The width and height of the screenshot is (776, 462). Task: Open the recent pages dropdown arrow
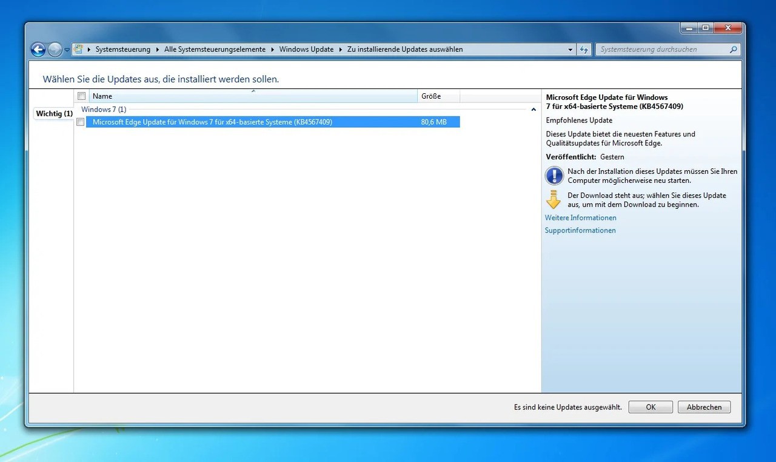(67, 50)
